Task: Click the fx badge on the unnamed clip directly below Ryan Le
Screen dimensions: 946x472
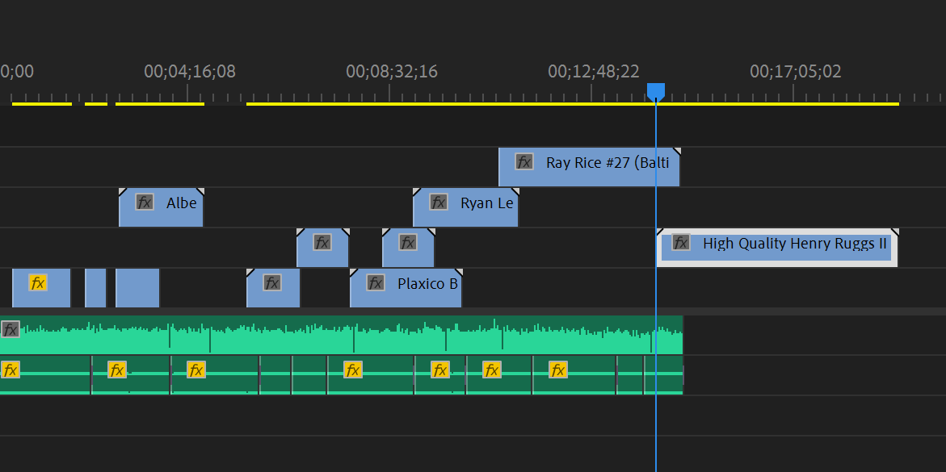Action: (x=408, y=242)
